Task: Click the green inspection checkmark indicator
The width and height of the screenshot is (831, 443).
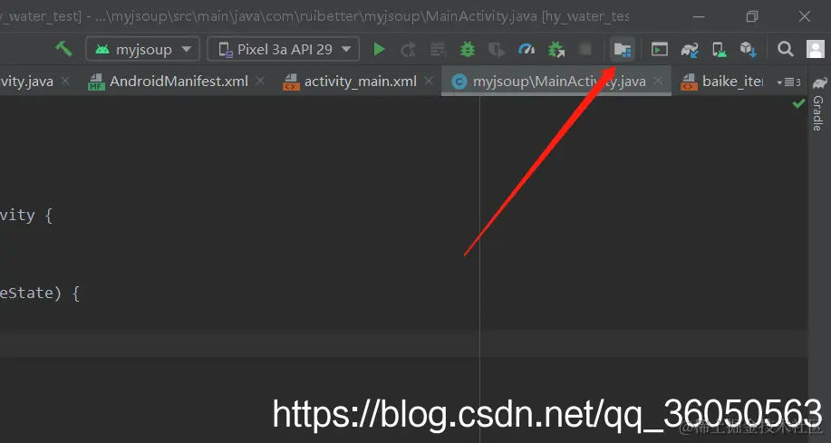Action: click(x=798, y=104)
